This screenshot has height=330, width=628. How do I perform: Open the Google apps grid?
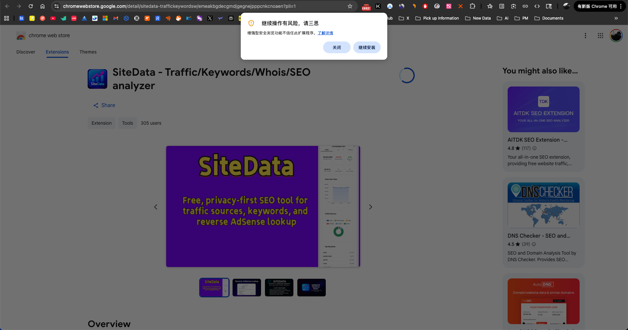601,36
